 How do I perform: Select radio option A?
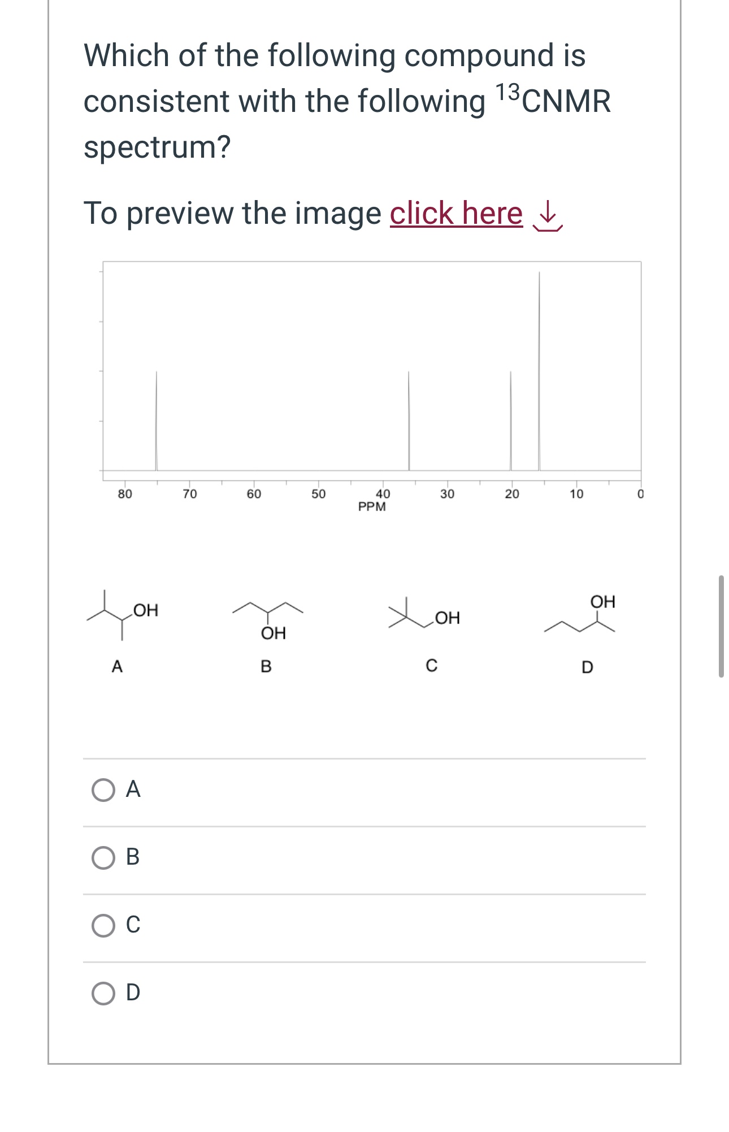[103, 790]
